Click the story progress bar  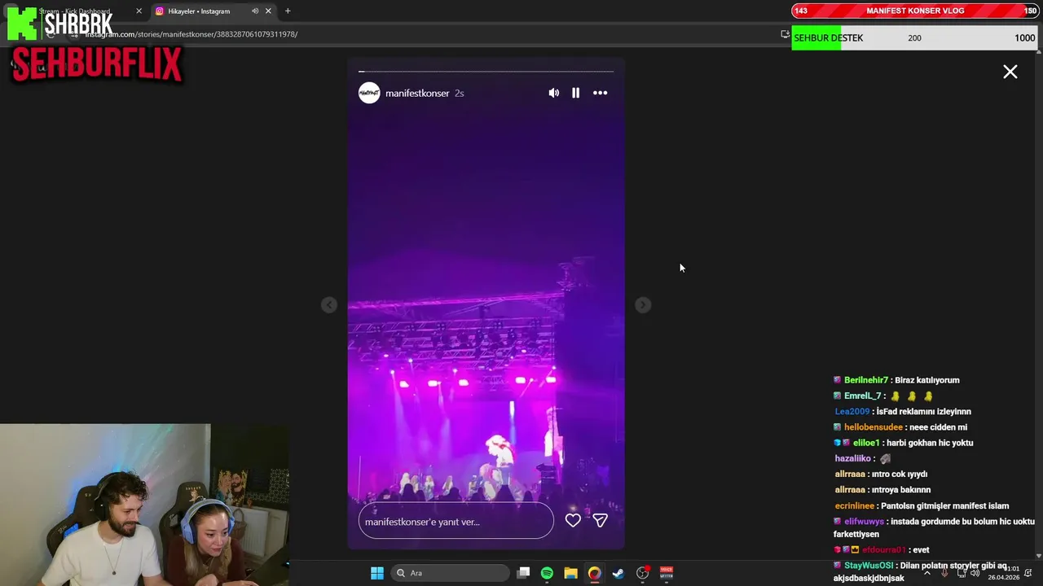(x=486, y=72)
